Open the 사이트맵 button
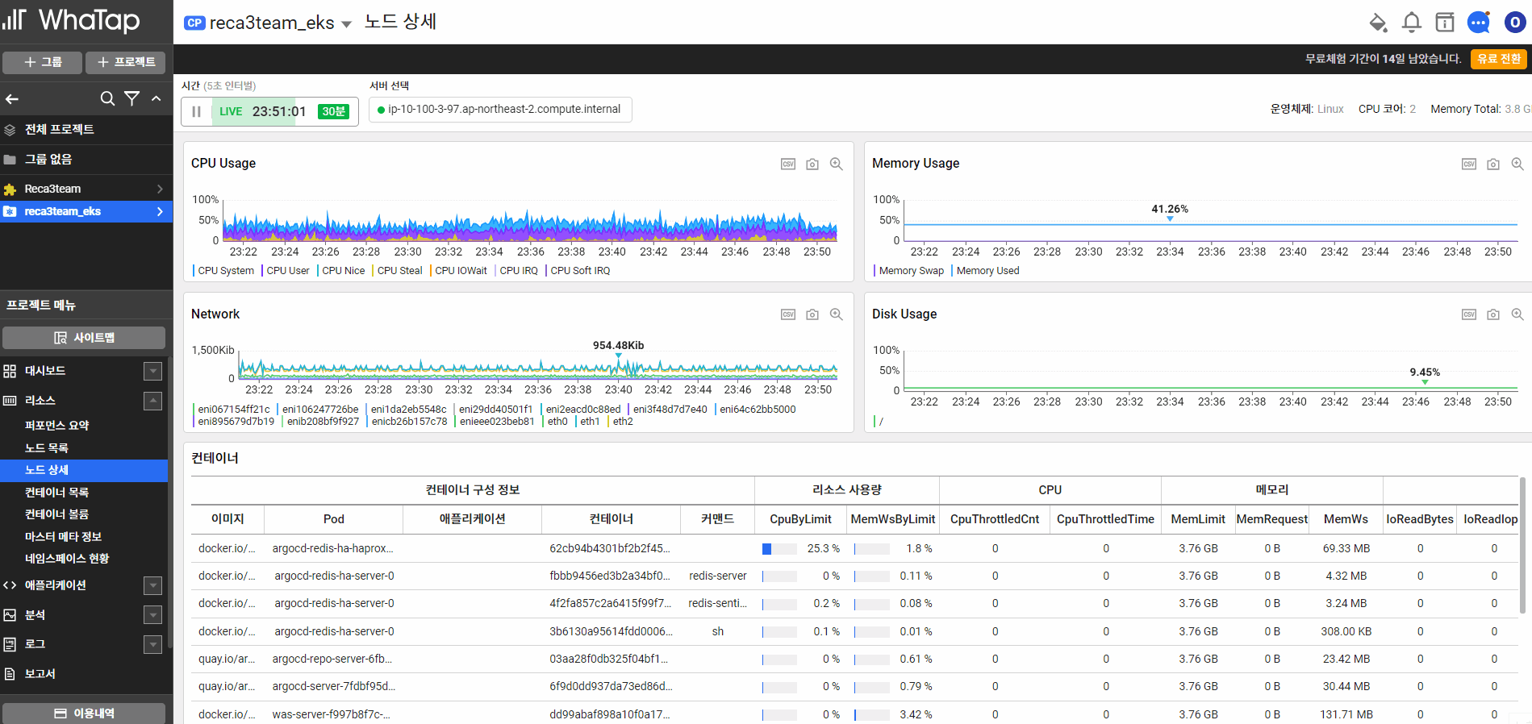The width and height of the screenshot is (1532, 724). point(84,338)
